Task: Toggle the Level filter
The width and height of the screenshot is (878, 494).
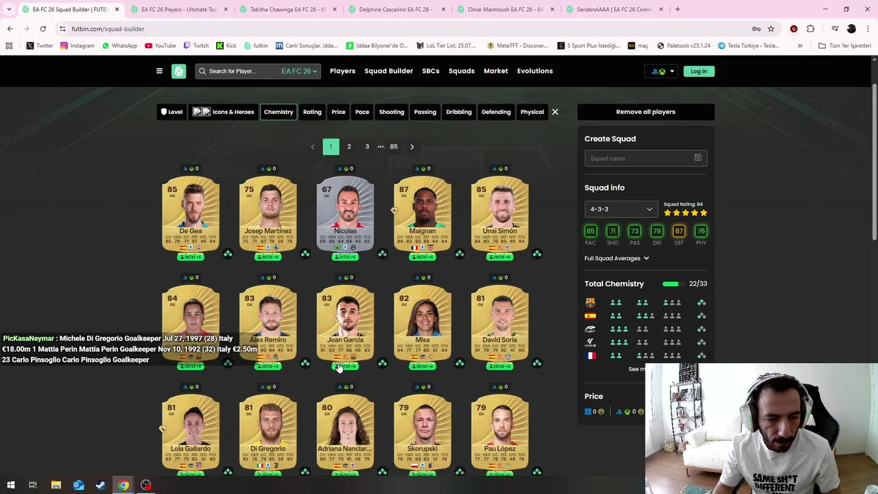Action: pyautogui.click(x=171, y=112)
